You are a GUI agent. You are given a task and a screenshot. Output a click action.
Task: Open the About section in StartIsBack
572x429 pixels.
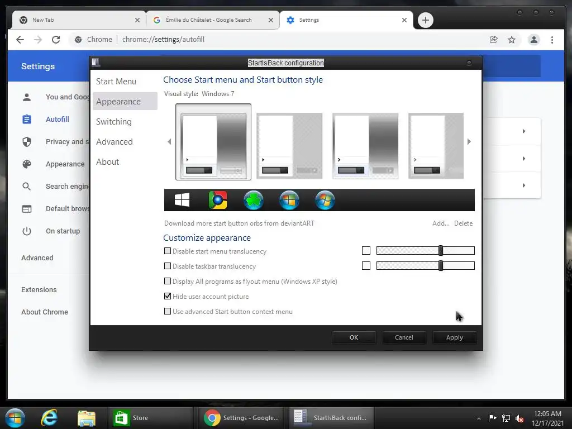coord(107,161)
